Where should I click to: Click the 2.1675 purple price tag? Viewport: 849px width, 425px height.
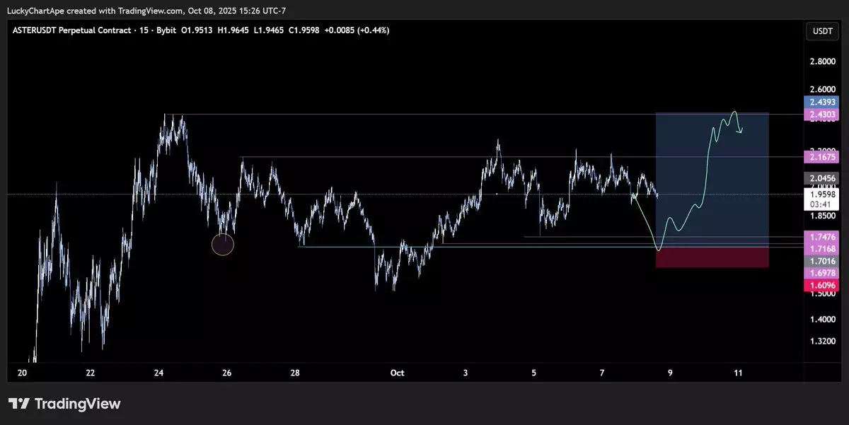point(821,157)
